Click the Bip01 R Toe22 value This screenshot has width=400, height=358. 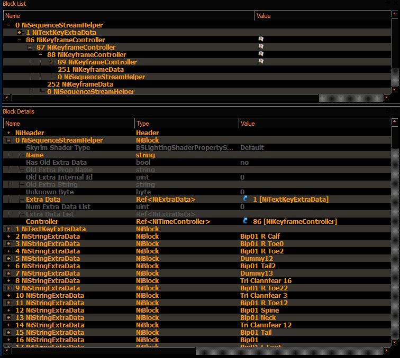coord(264,288)
